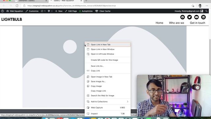Open the comments bubble icon
This screenshot has width=211, height=119.
[50, 11]
